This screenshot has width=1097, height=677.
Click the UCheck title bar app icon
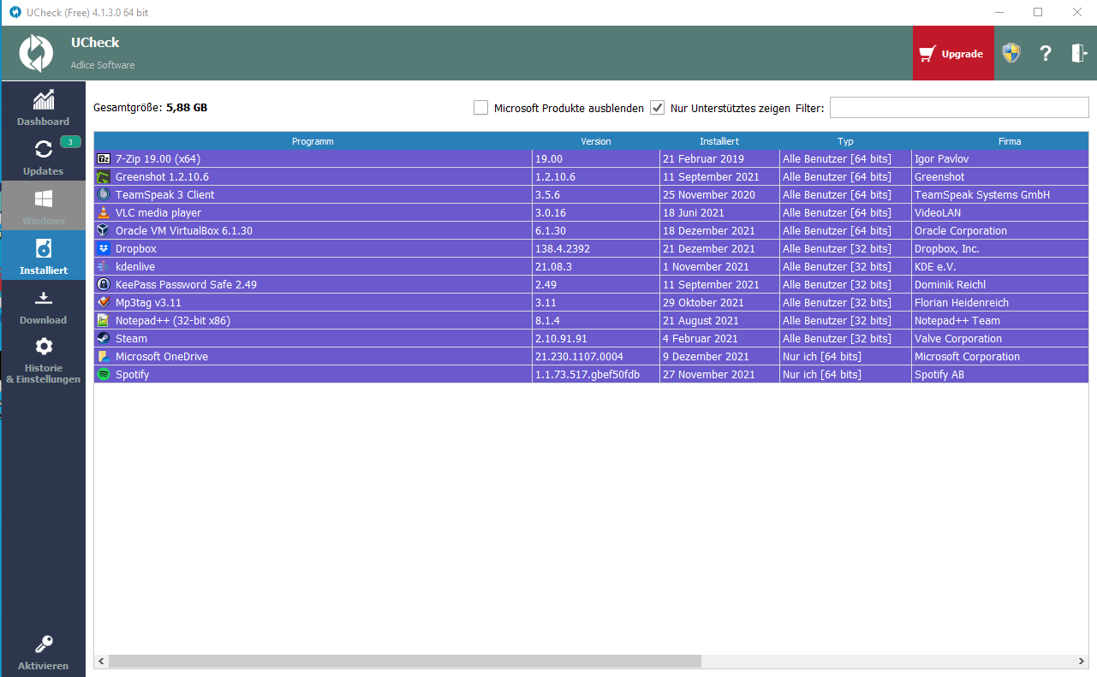click(x=15, y=12)
